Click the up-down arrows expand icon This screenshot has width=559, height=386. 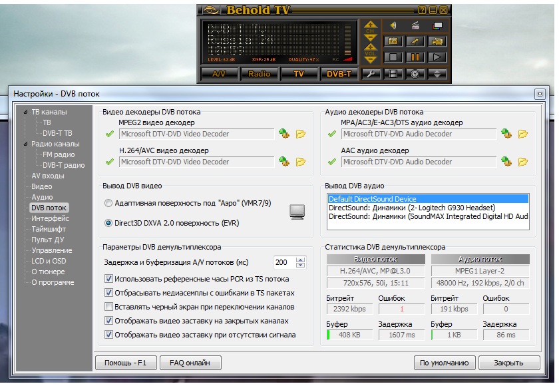[x=437, y=74]
